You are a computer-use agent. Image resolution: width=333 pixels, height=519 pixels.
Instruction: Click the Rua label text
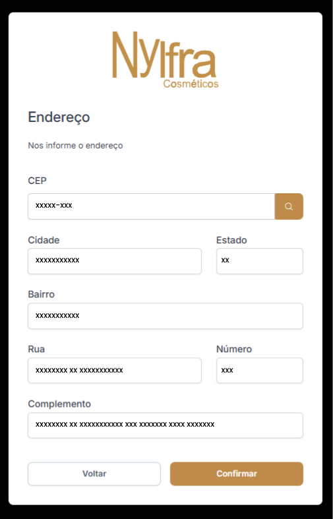click(36, 350)
